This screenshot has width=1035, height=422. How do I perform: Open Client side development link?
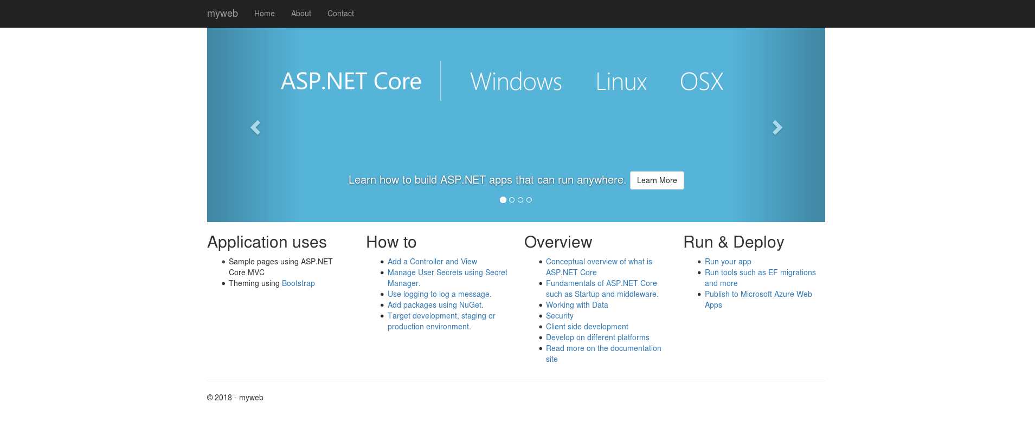[587, 327]
